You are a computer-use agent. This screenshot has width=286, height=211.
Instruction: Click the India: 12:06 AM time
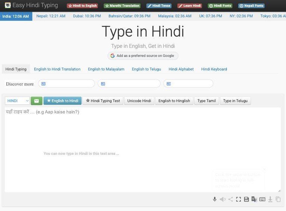click(x=16, y=16)
